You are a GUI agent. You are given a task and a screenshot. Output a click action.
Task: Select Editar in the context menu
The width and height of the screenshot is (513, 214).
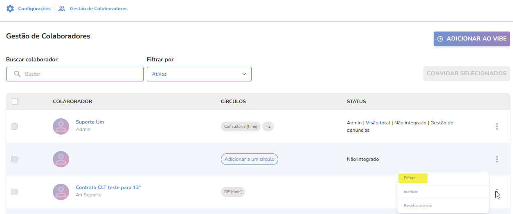(409, 178)
